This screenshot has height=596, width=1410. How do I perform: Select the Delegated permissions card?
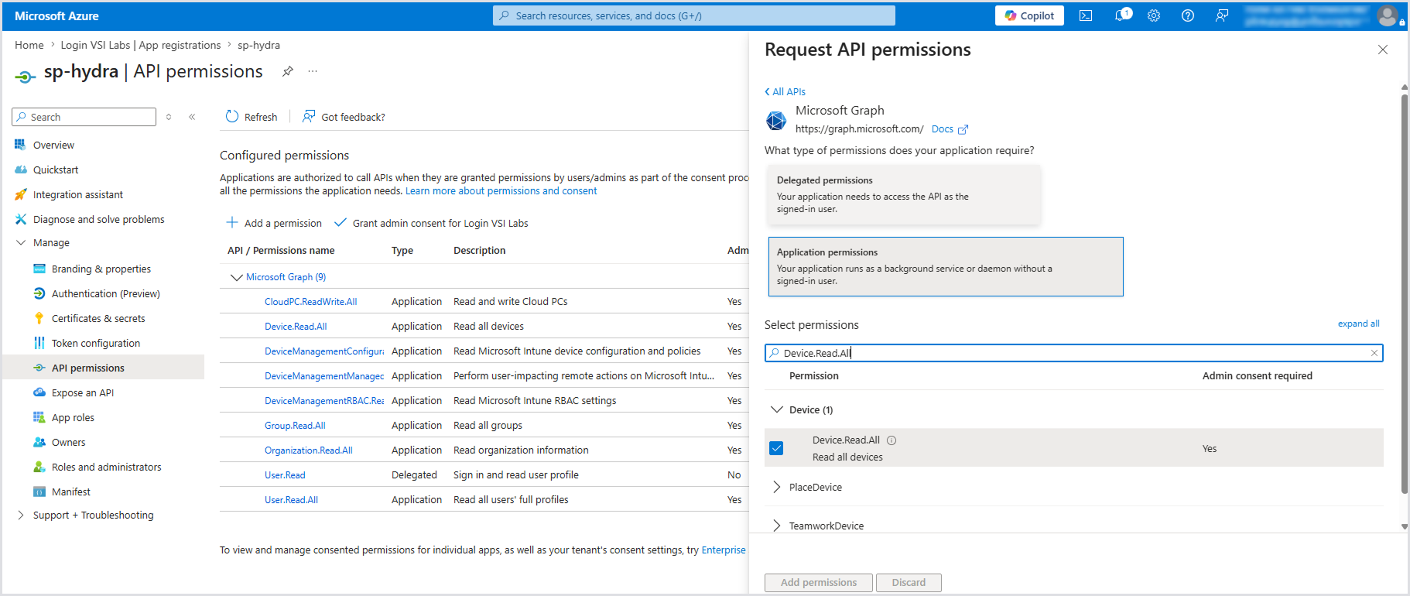point(904,194)
